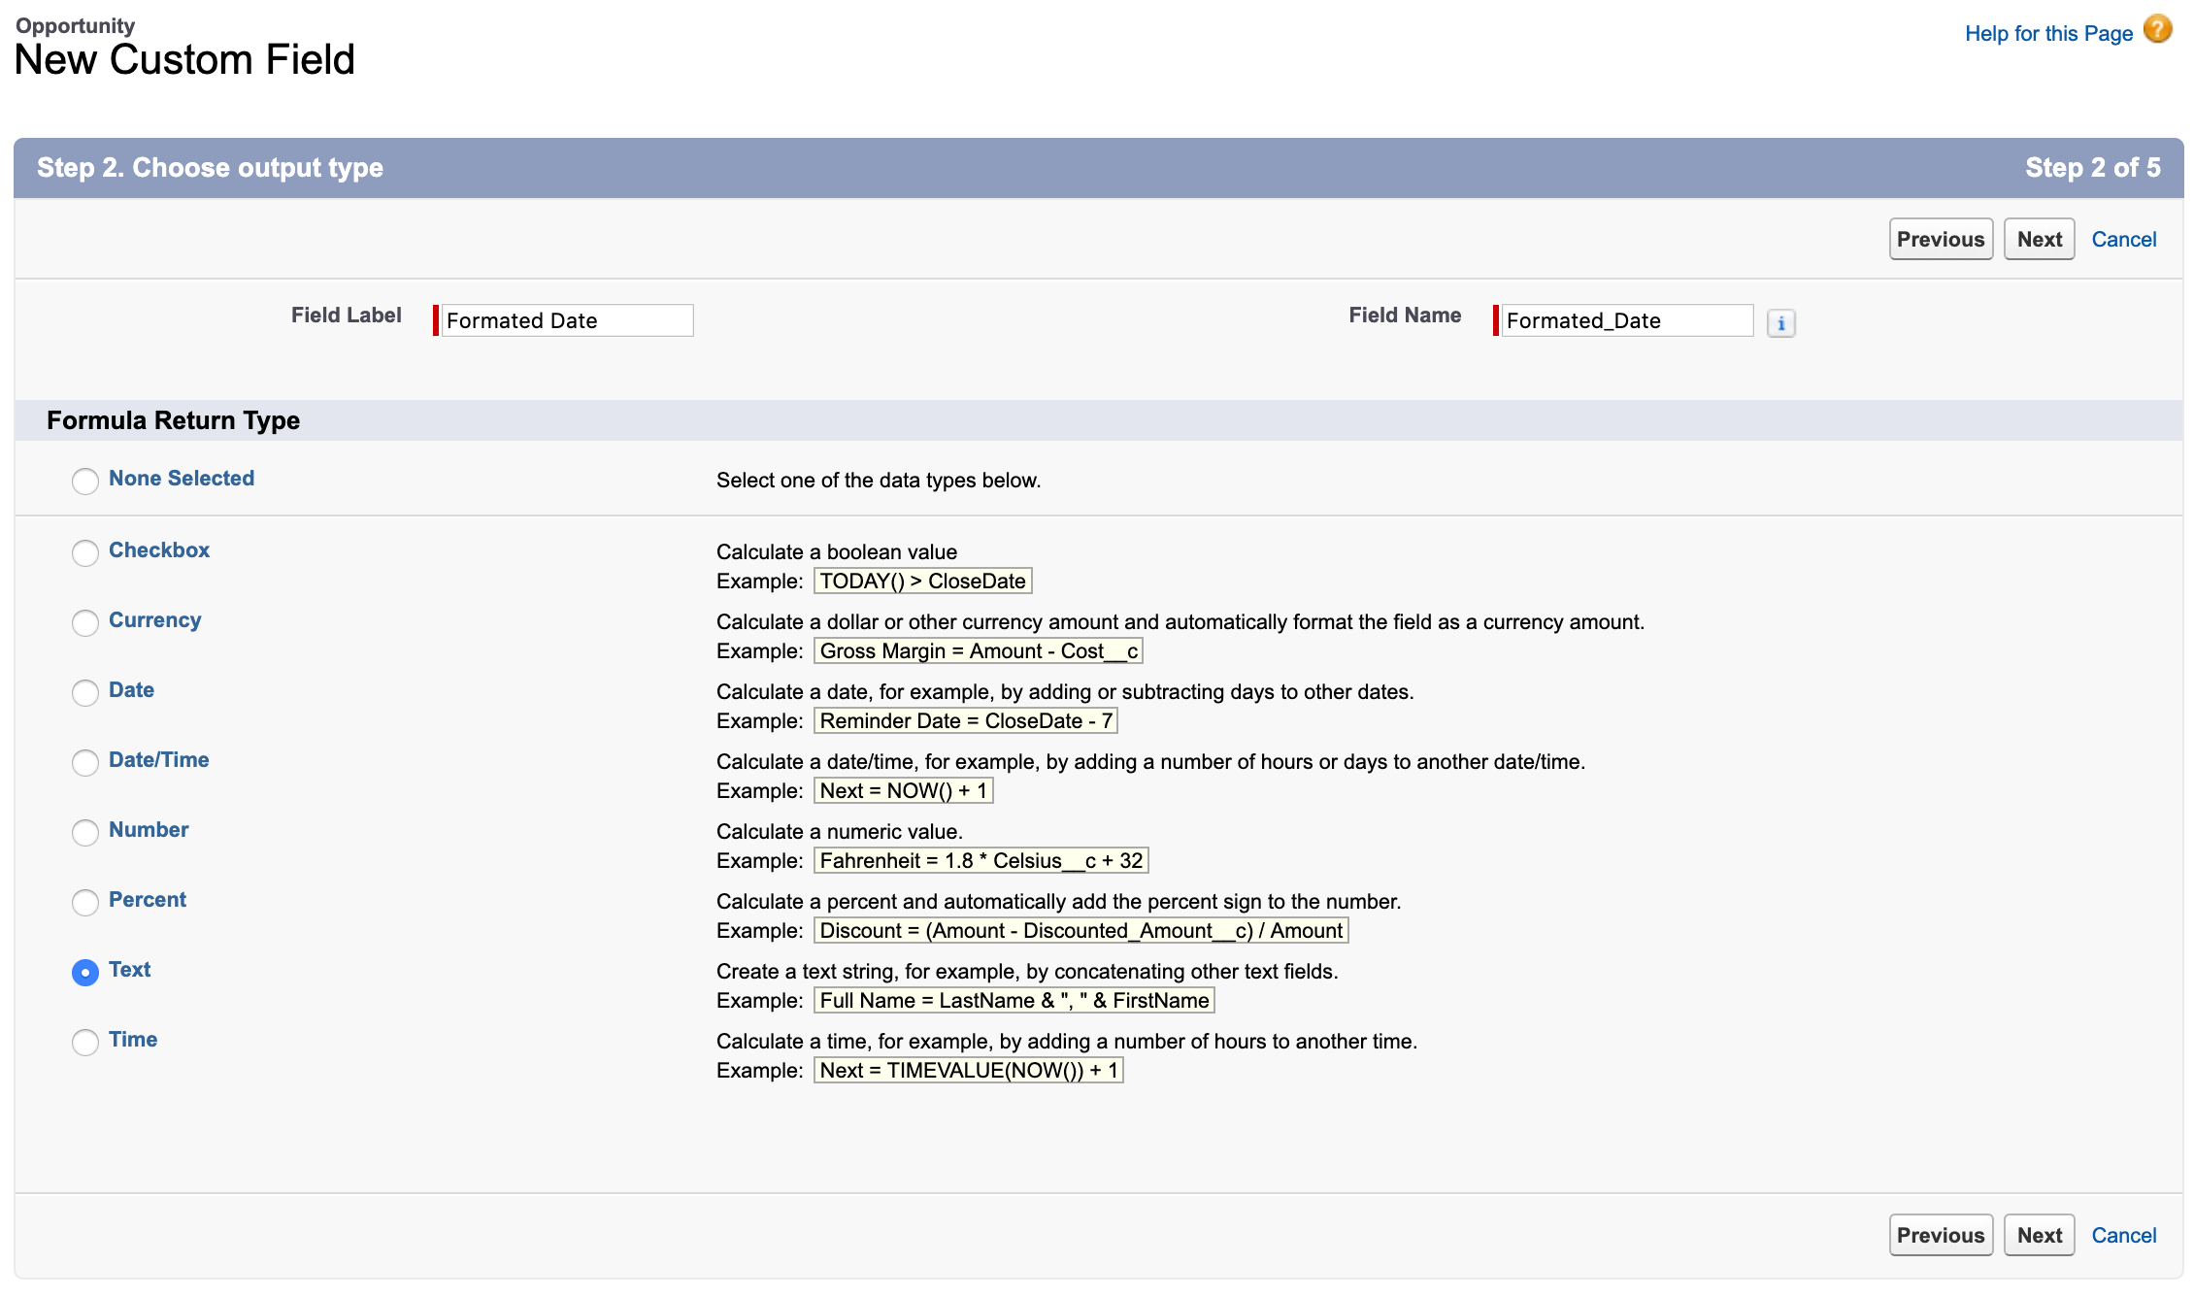
Task: Pick the Date/Time return type radio
Action: pos(85,762)
